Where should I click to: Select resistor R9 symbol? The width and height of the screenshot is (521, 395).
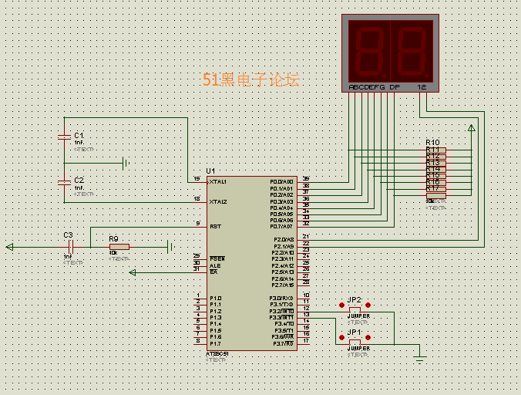coord(119,247)
